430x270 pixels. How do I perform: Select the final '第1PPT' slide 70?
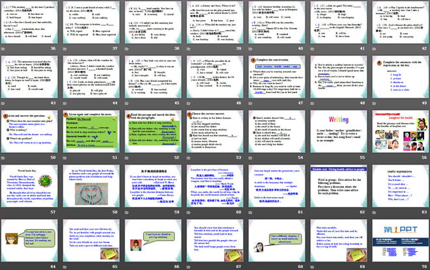(x=401, y=240)
